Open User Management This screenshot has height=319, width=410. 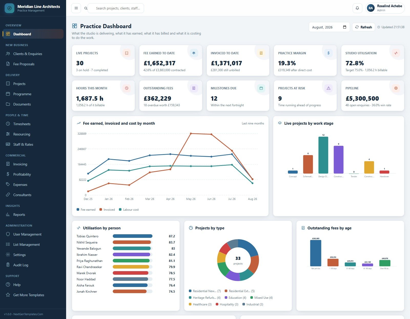[33, 234]
